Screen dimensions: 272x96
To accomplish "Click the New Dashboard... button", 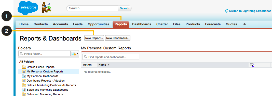I will click(118, 38).
